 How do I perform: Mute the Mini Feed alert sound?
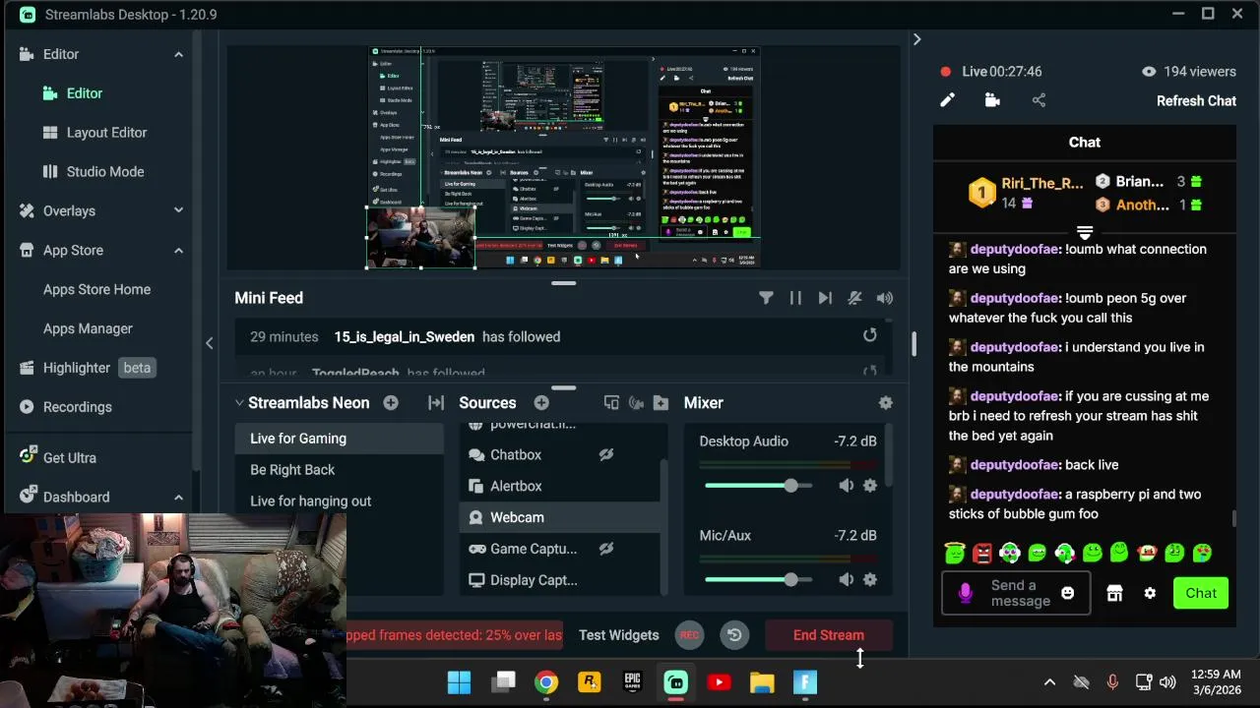885,298
